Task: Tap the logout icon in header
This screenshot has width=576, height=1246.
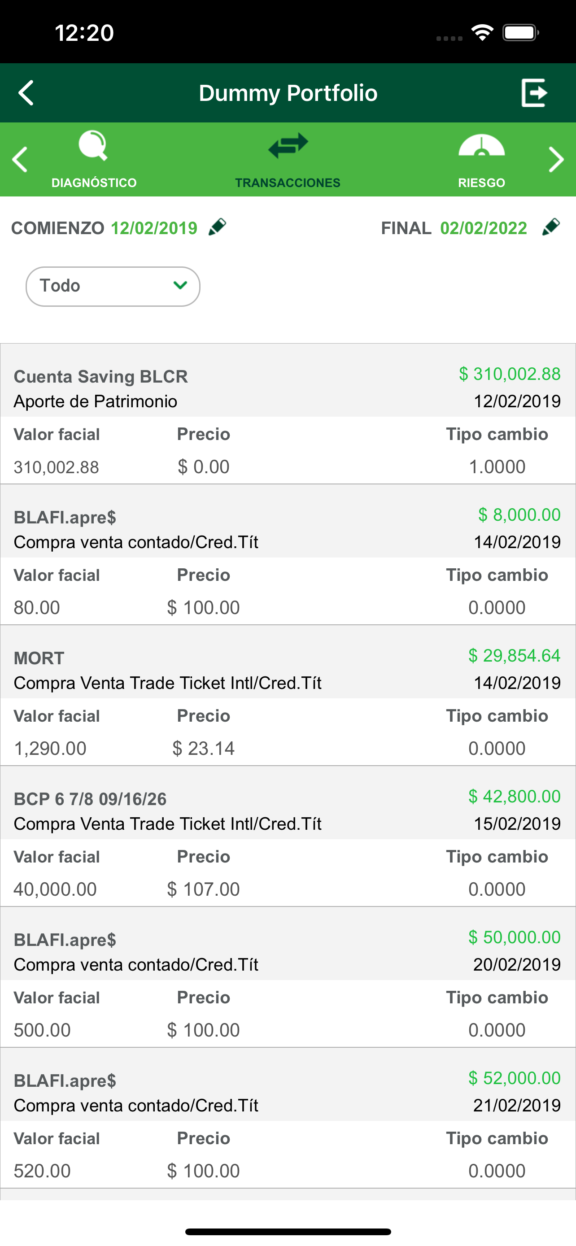Action: (x=534, y=93)
